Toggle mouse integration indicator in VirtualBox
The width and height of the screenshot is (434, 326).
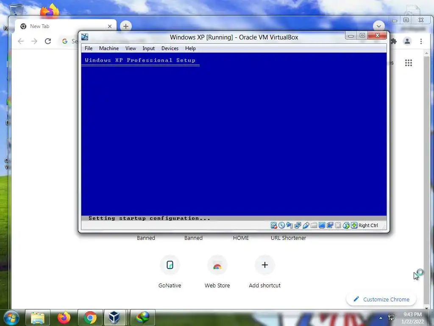click(x=346, y=225)
